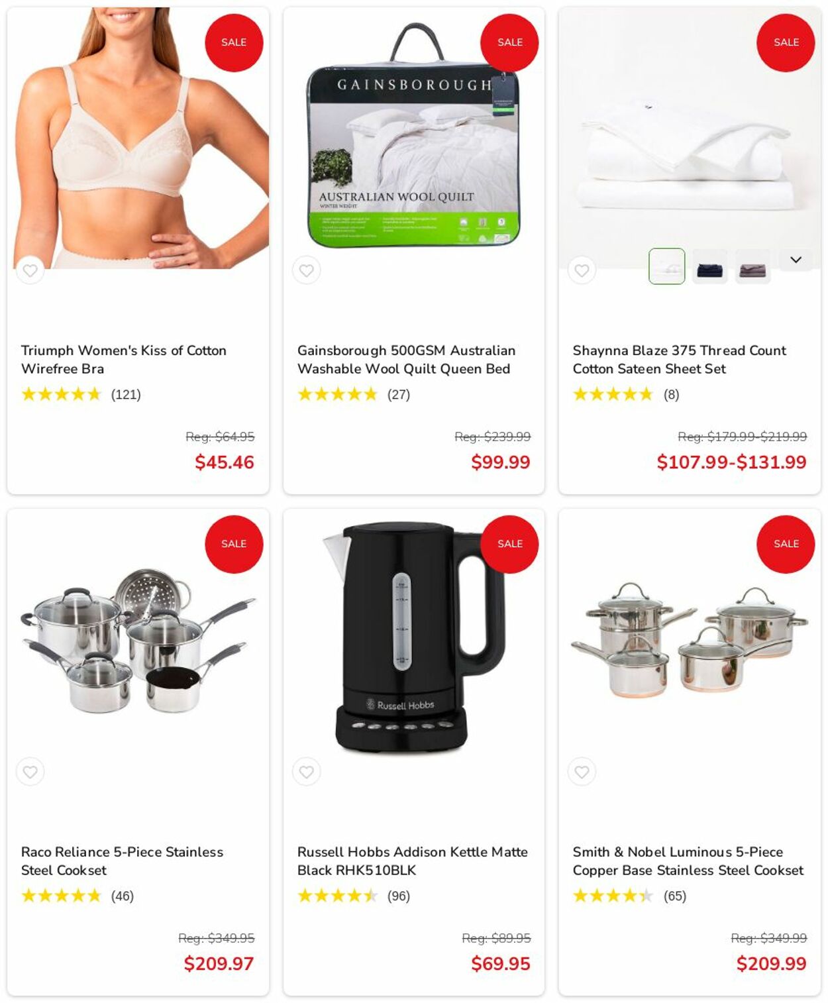
Task: Open Russell Hobbs Addison Kettle title link
Action: point(412,861)
